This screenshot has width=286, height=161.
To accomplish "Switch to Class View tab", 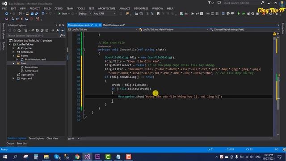I will coord(52,138).
